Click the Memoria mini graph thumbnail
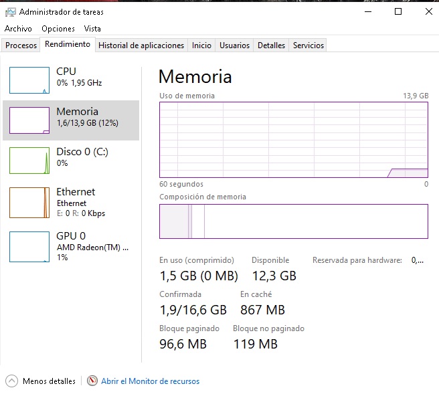The height and width of the screenshot is (394, 439). click(x=29, y=120)
